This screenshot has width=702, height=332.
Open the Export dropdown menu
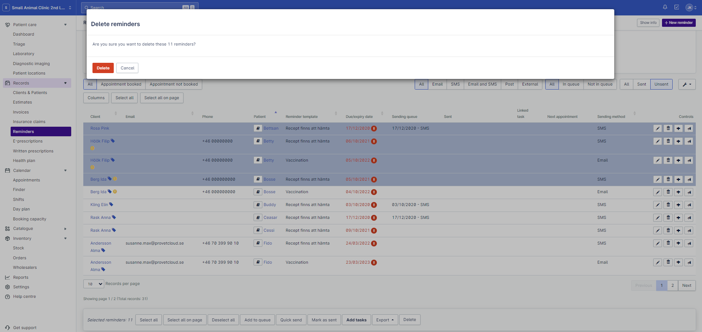(x=385, y=320)
